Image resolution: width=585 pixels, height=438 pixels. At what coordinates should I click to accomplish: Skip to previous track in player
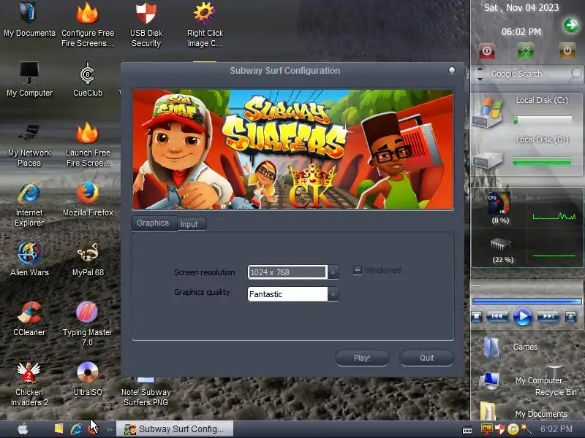coord(497,317)
